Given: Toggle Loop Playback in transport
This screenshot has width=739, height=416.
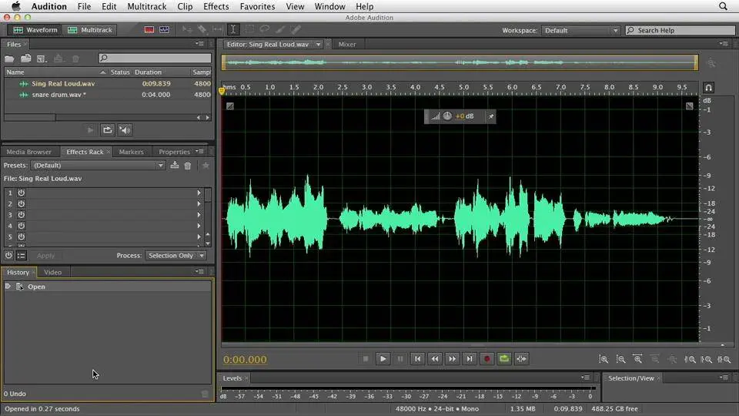Looking at the screenshot, I should pos(504,358).
